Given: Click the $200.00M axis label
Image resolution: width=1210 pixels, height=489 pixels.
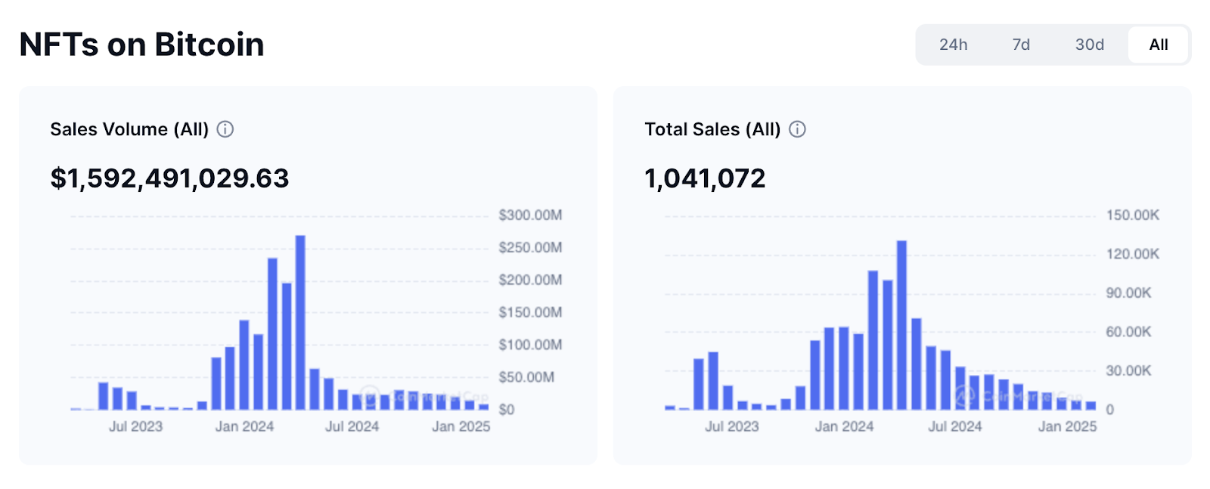Looking at the screenshot, I should pos(530,280).
